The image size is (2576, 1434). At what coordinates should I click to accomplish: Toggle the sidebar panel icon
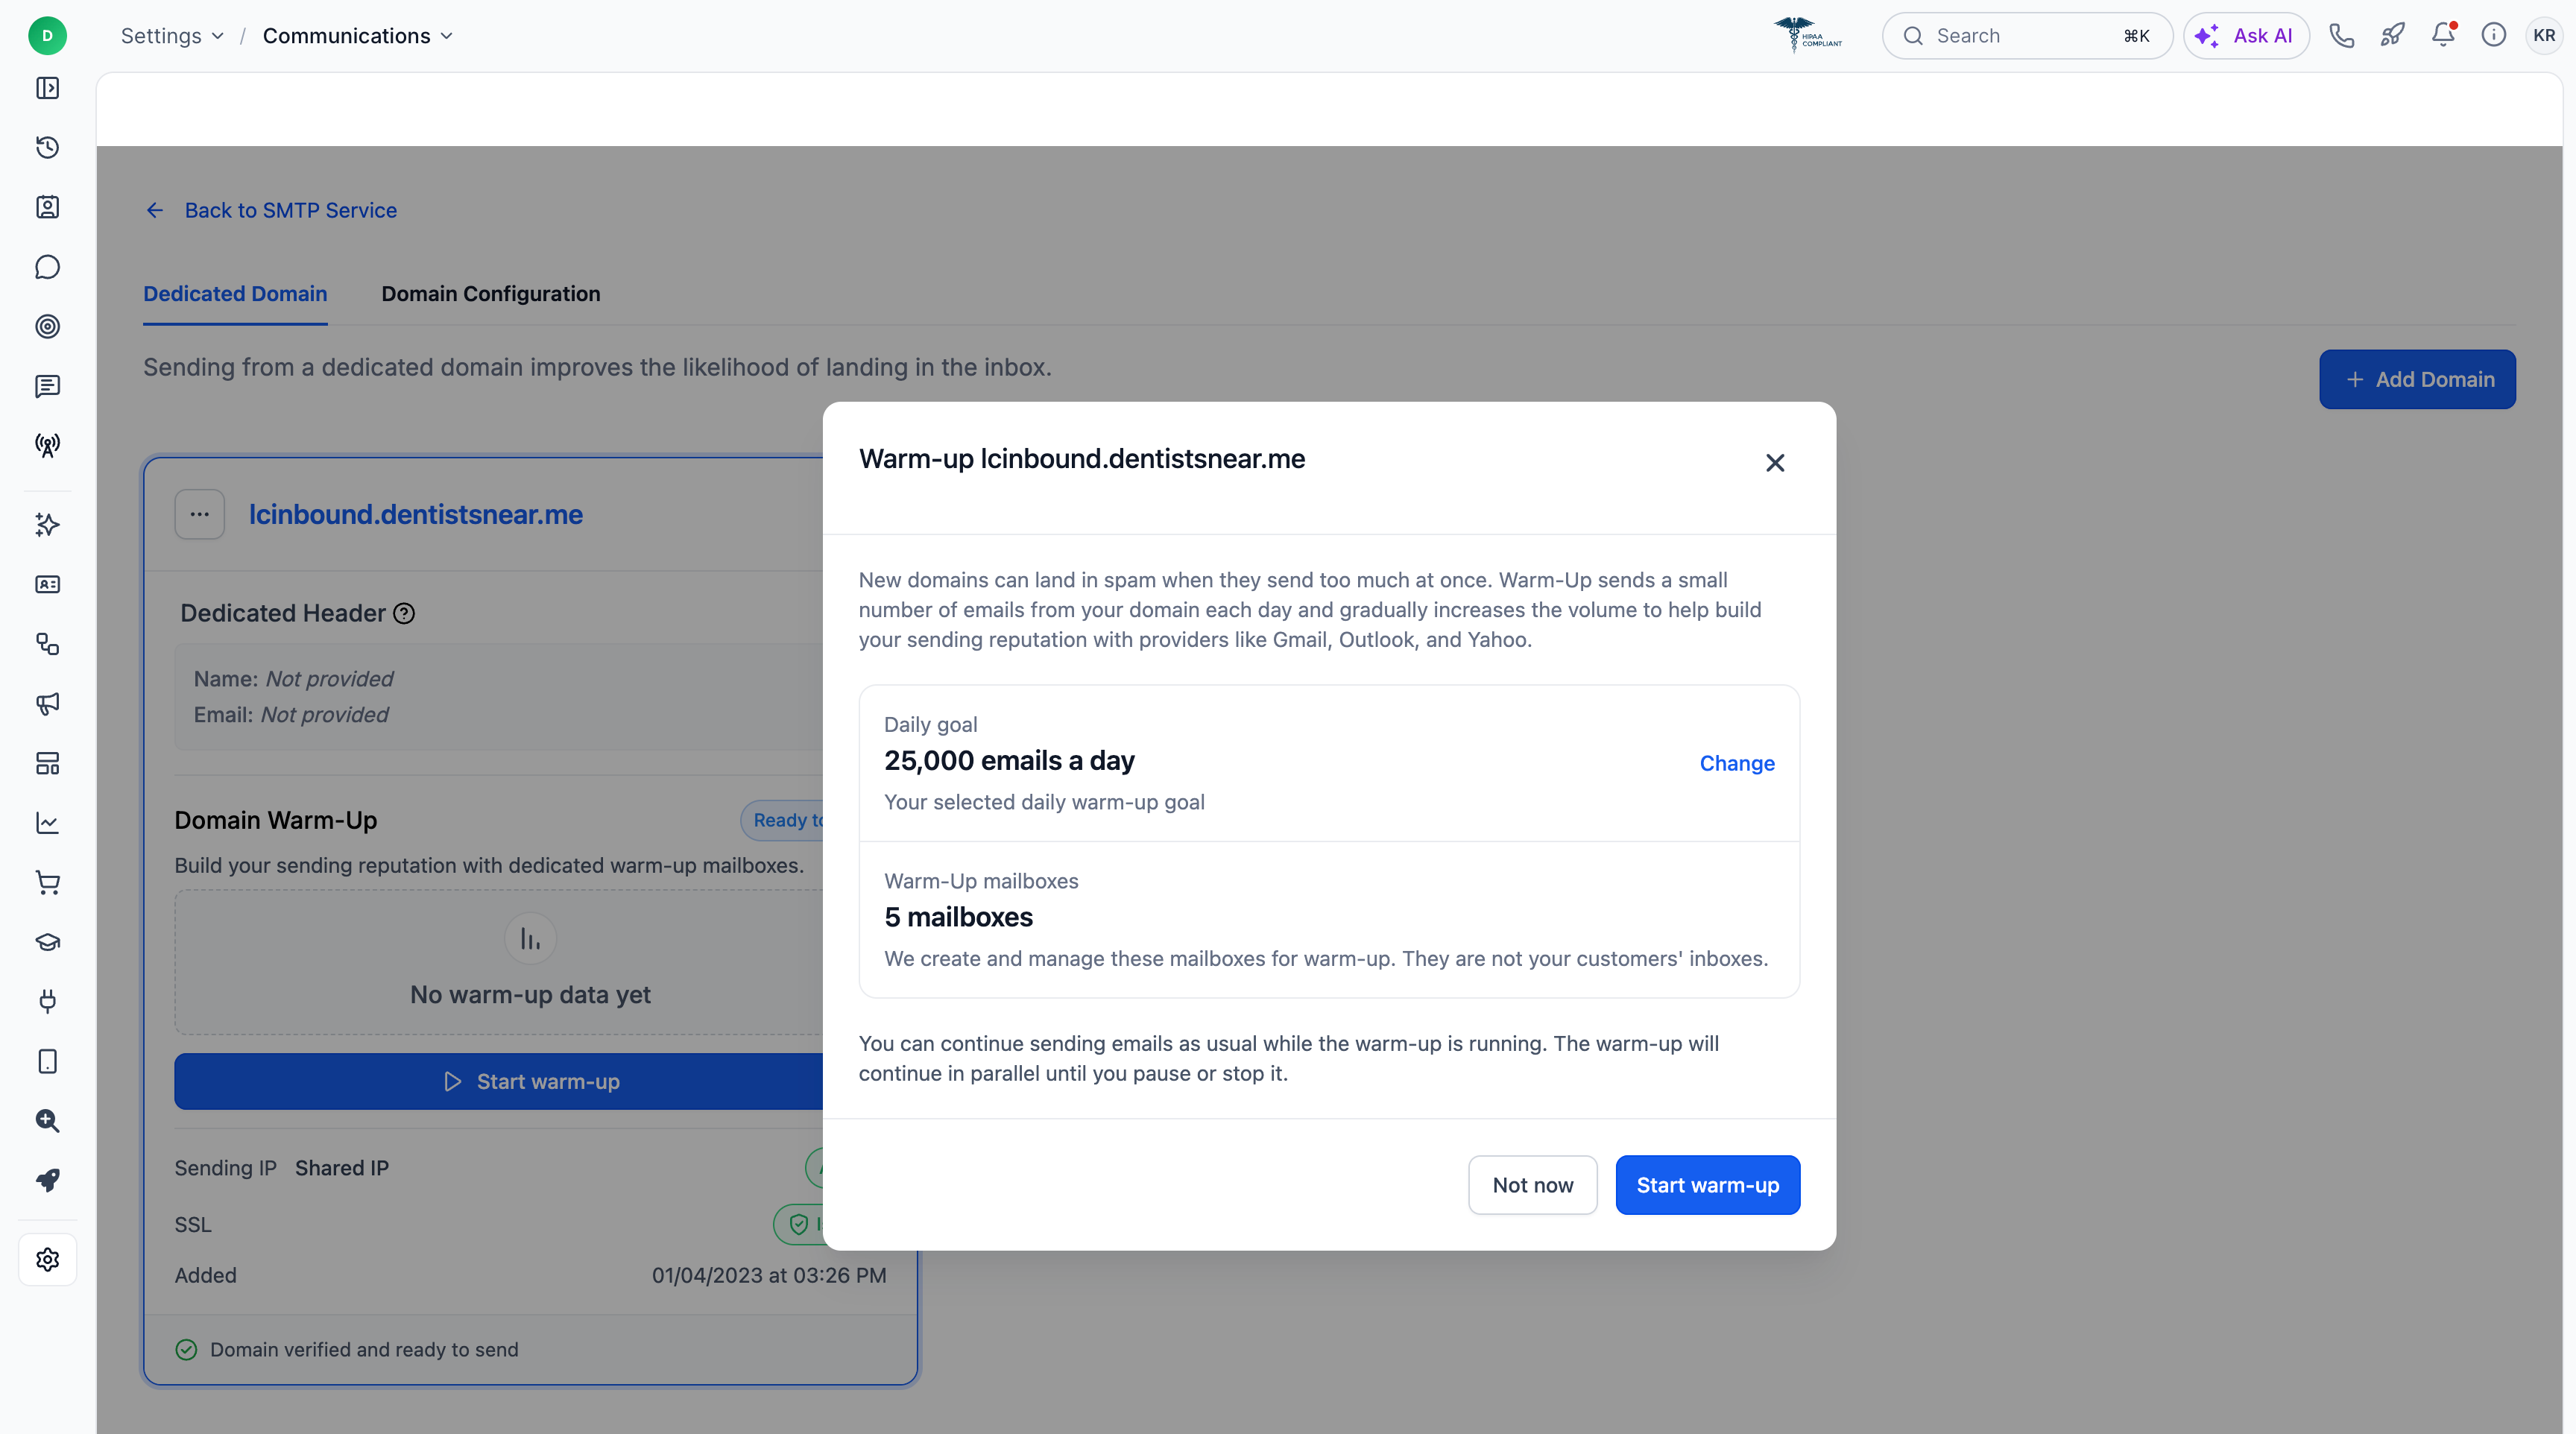[x=47, y=88]
